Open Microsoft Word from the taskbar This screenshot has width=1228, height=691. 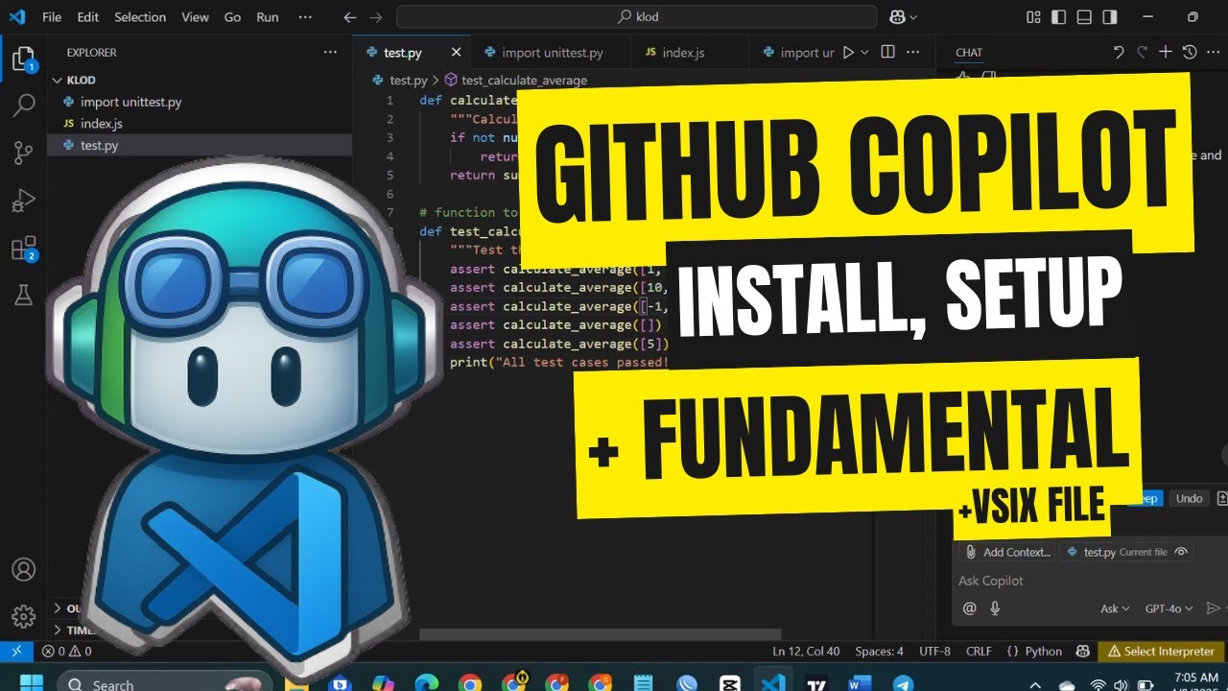tap(860, 683)
